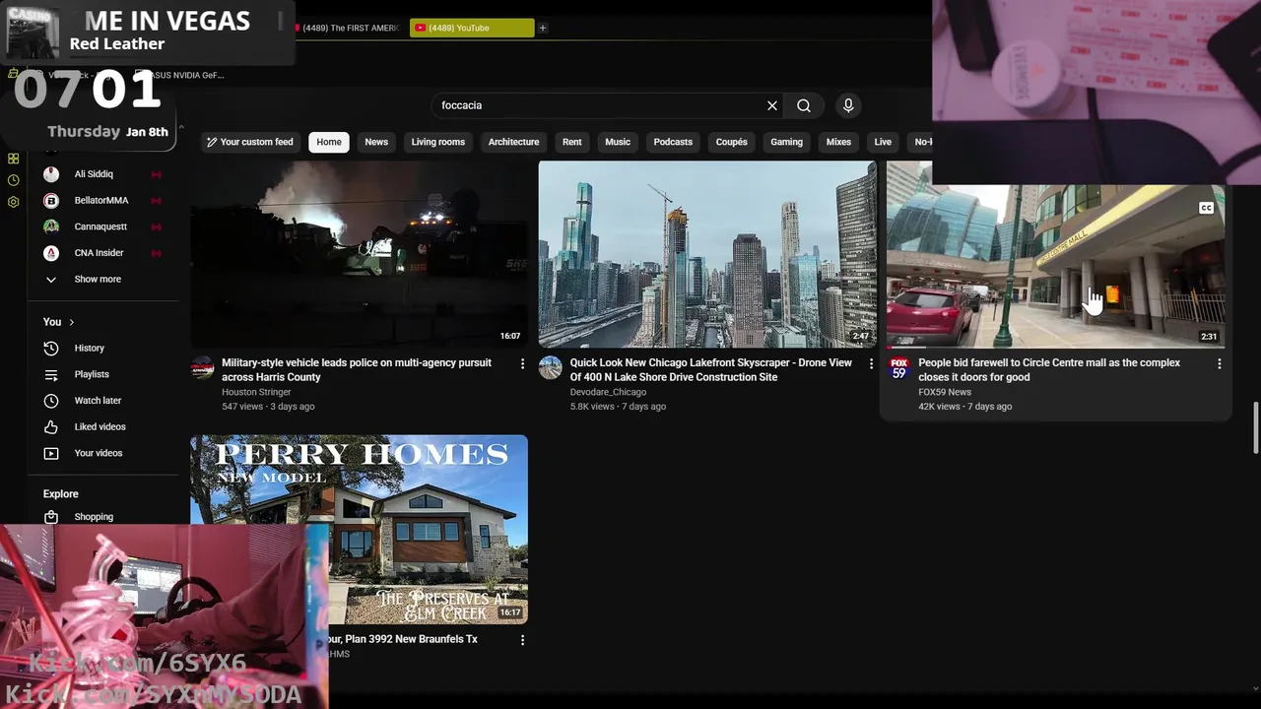The width and height of the screenshot is (1261, 709).
Task: Select the Mixes filter chip
Action: click(838, 142)
